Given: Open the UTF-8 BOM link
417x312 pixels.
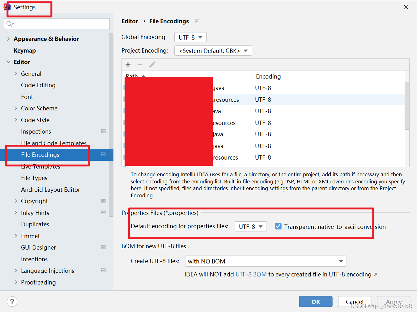Looking at the screenshot, I should (251, 274).
